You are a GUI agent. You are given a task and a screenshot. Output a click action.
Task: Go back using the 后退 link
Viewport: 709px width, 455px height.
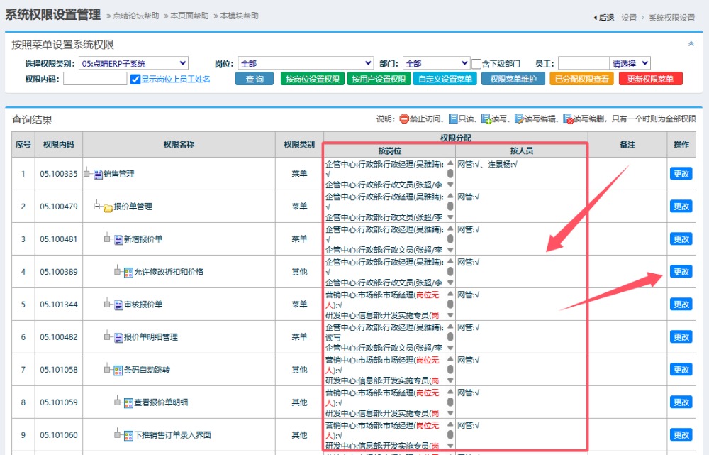604,18
